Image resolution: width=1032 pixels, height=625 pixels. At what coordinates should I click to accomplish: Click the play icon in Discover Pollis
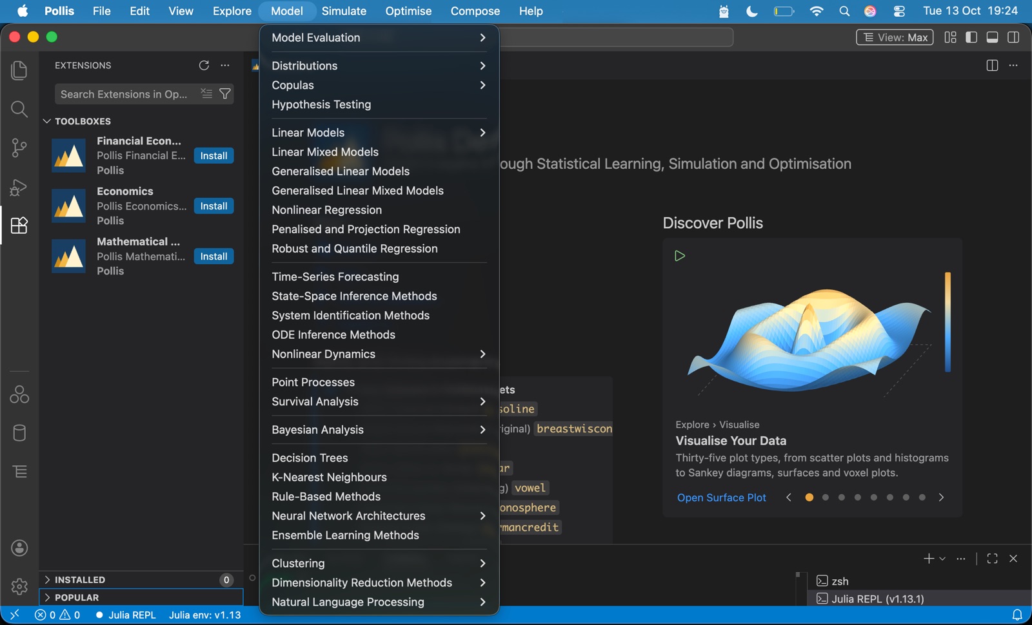click(680, 256)
